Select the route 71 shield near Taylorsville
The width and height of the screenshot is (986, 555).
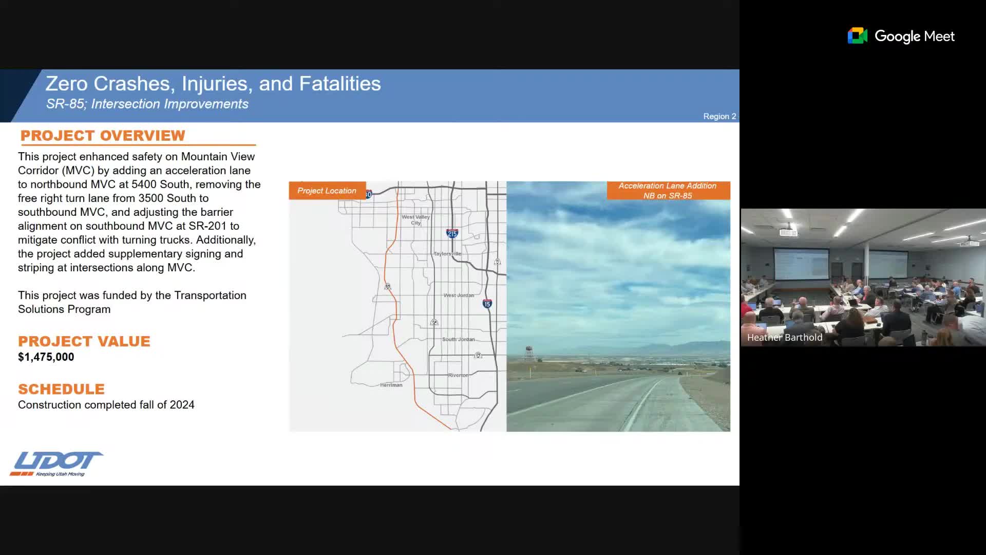(x=498, y=261)
